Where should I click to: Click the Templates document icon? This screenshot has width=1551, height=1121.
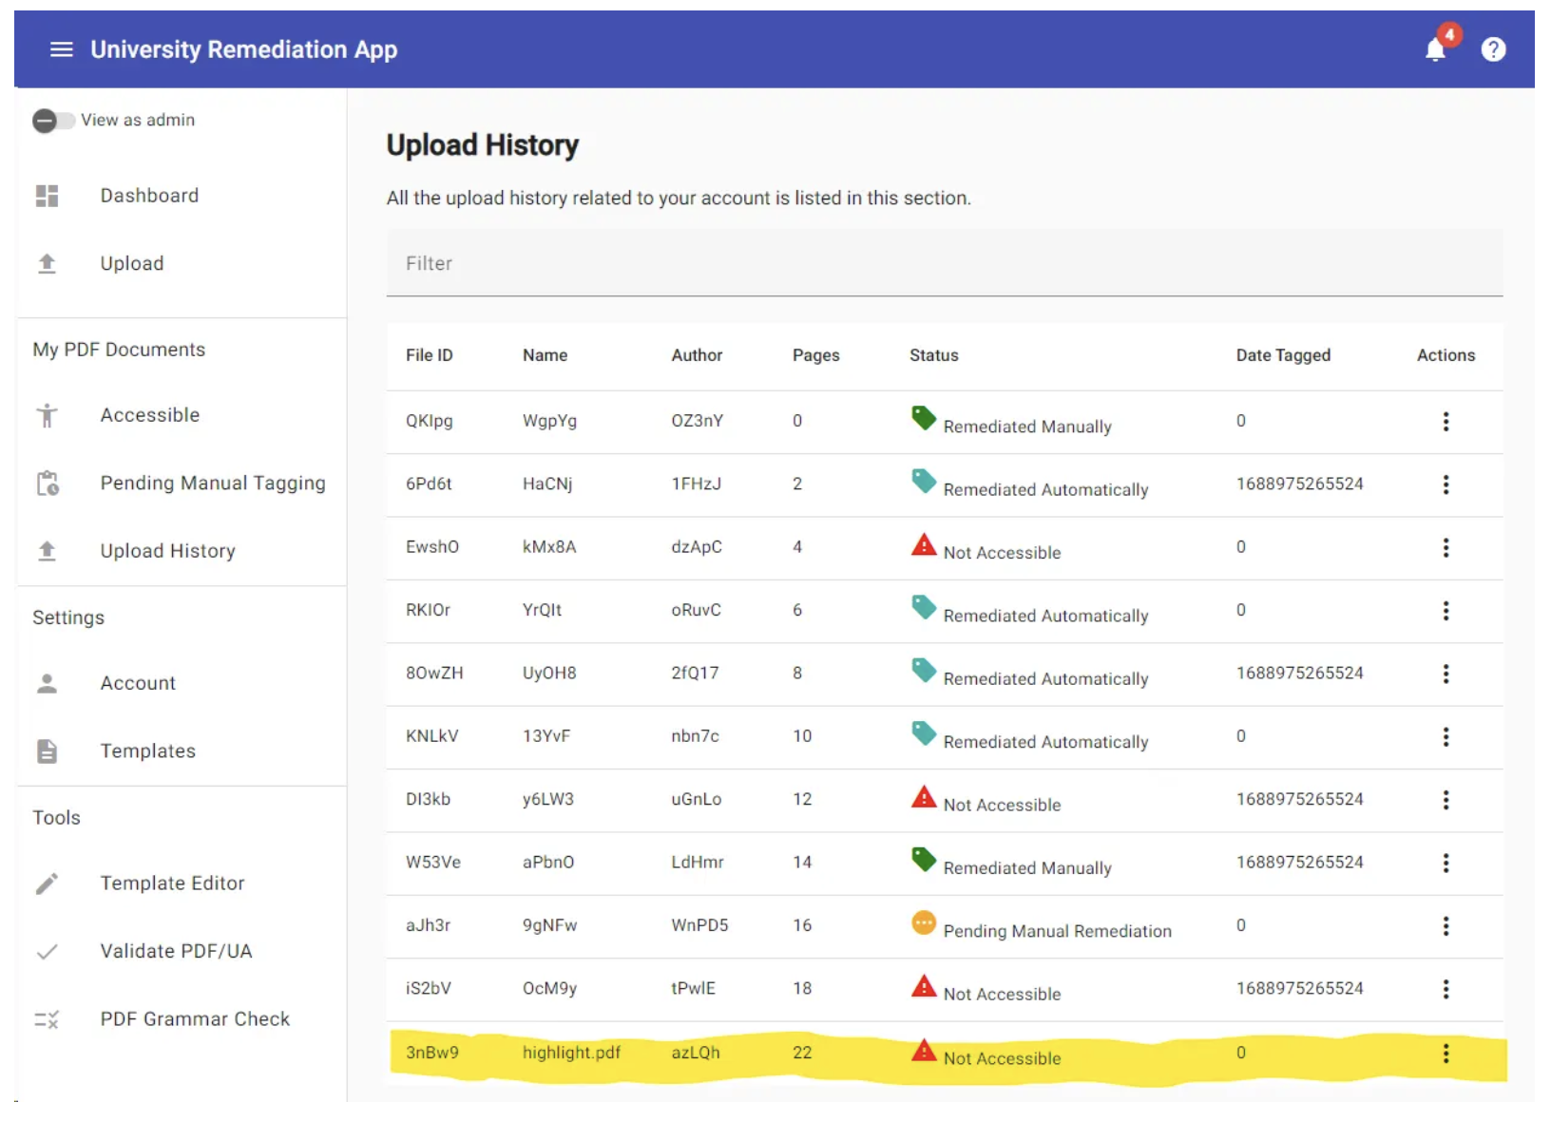pyautogui.click(x=47, y=751)
